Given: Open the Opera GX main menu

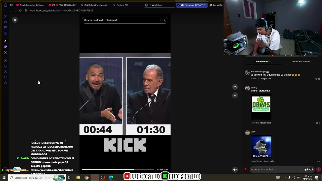Looking at the screenshot, I should (x=5, y=5).
